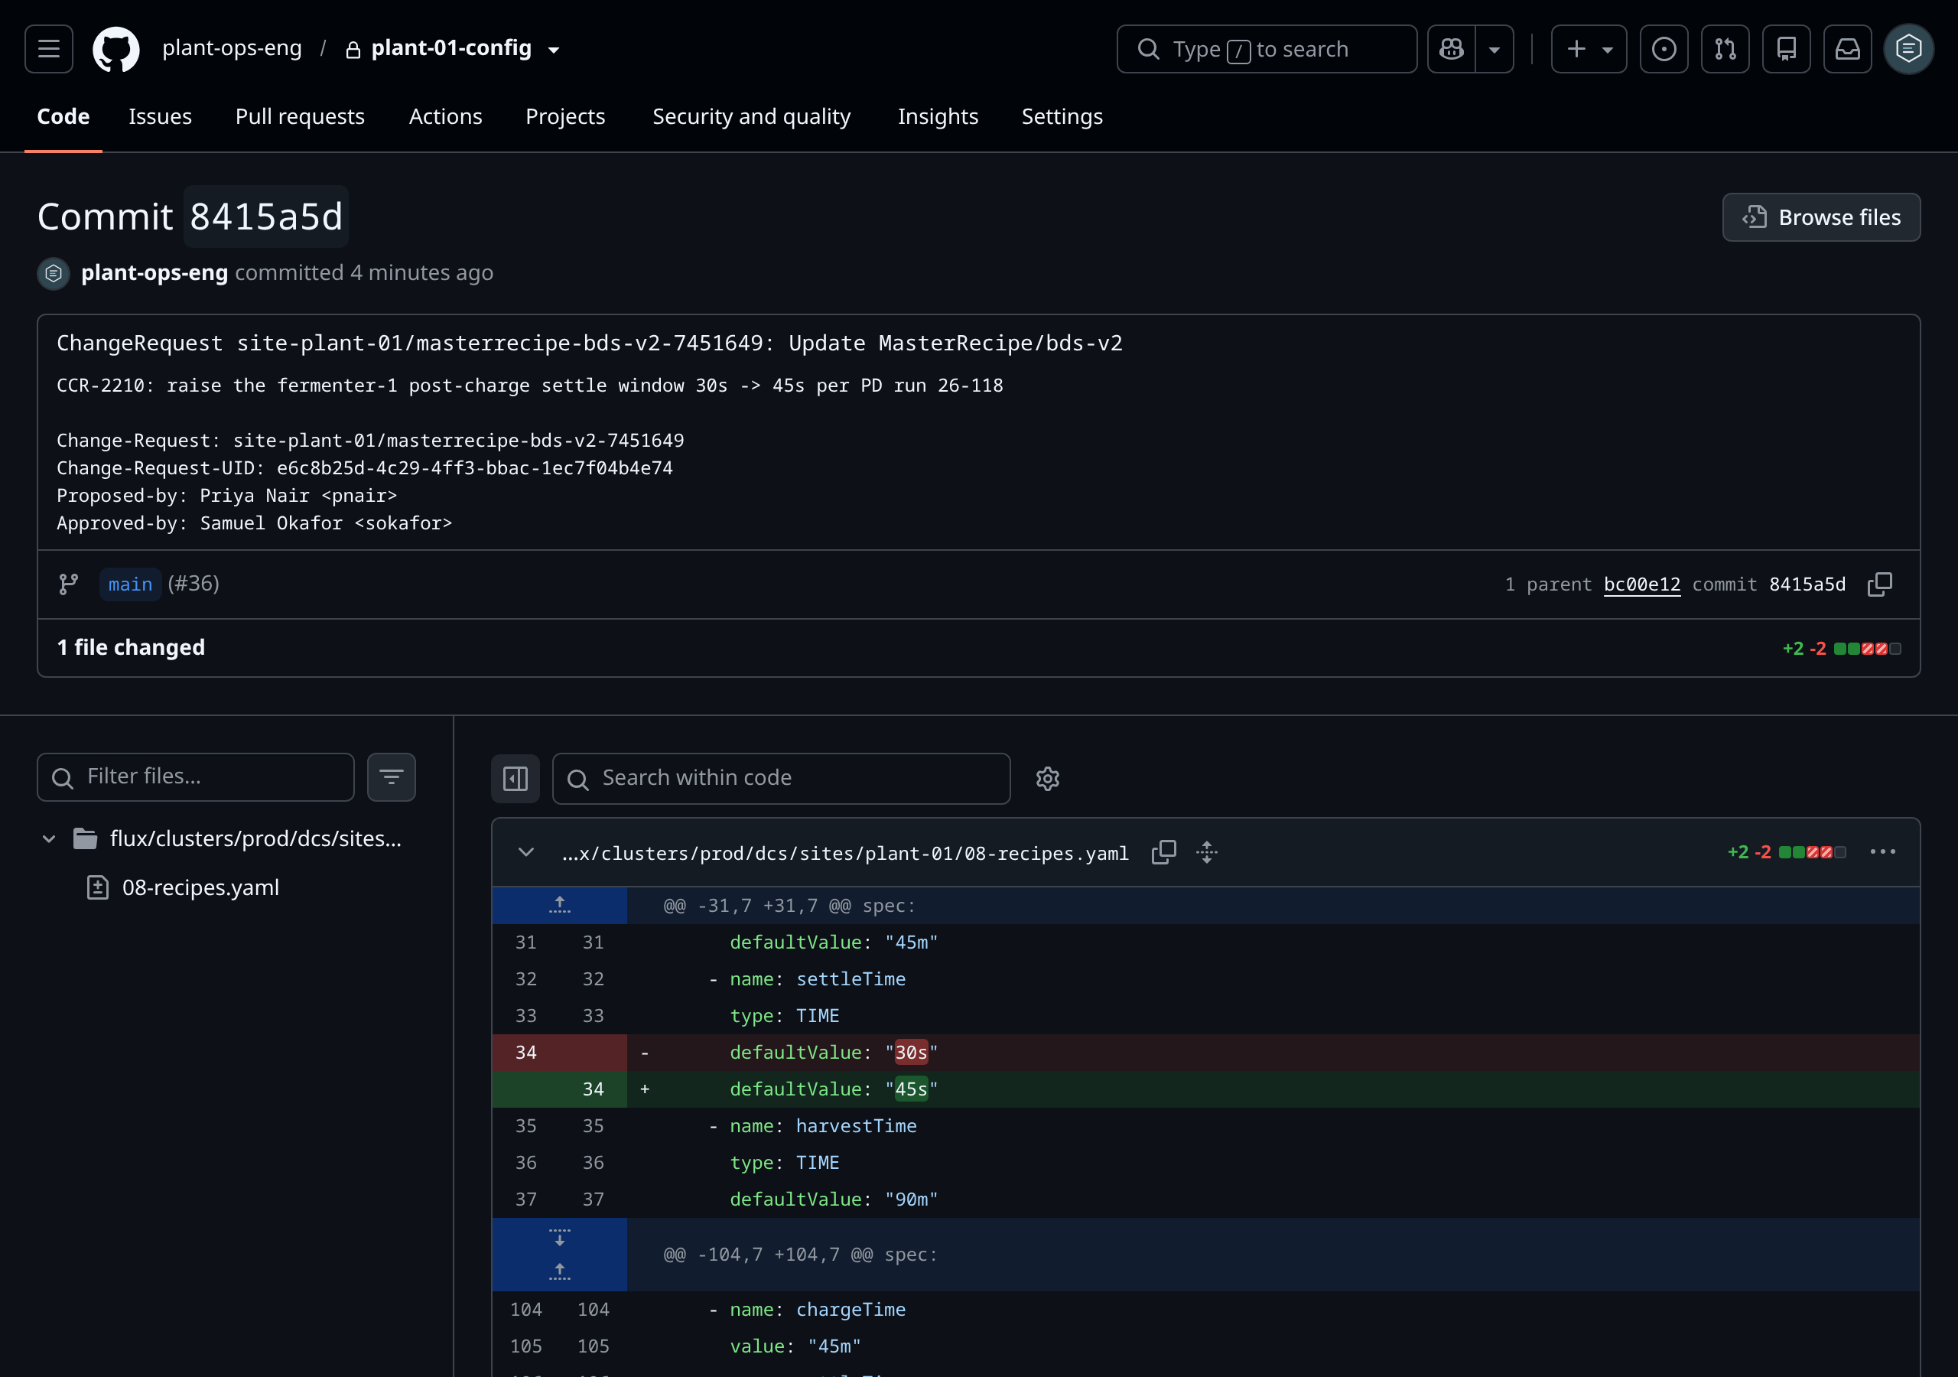Expand up above line 104
This screenshot has height=1377, width=1958.
pyautogui.click(x=559, y=1272)
